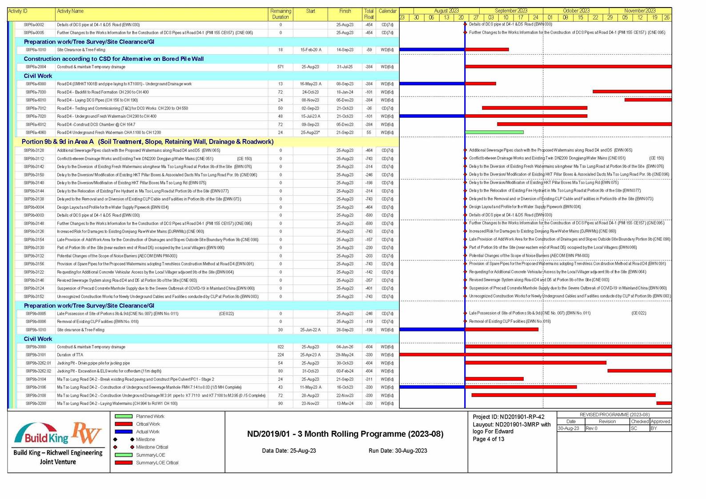
Task: Select activity ID S8P6a-0002
Action: 34,25
